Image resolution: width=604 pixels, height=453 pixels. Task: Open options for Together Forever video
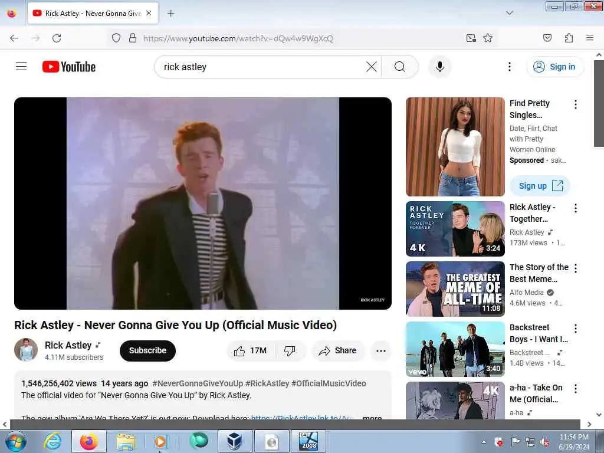(x=575, y=208)
